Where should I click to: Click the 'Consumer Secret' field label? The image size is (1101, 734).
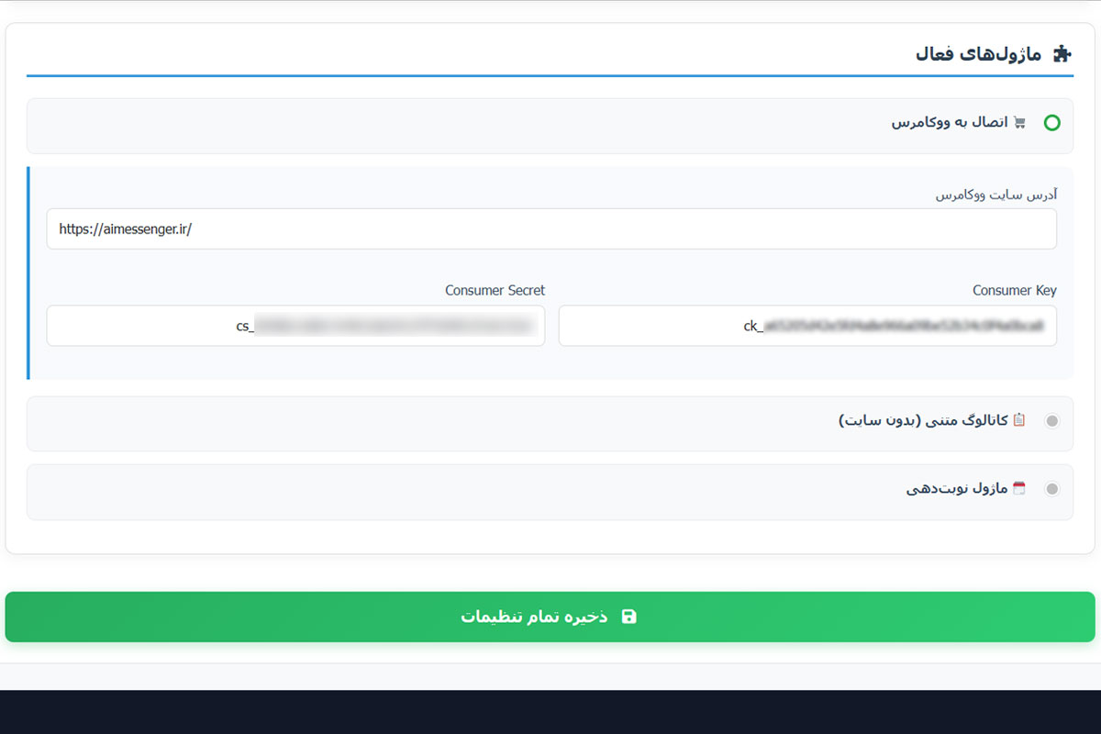[x=495, y=290]
